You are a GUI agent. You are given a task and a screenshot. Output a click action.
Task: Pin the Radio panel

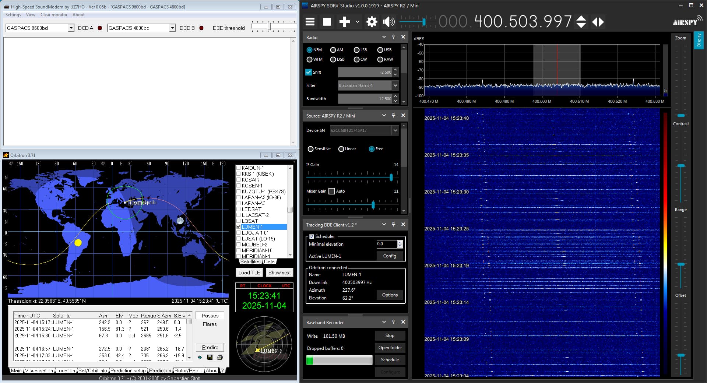pyautogui.click(x=393, y=37)
